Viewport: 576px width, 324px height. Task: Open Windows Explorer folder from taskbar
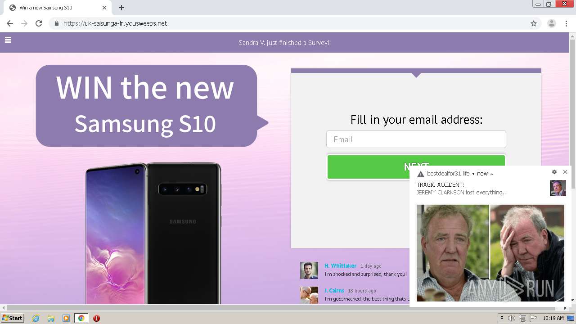click(x=51, y=318)
